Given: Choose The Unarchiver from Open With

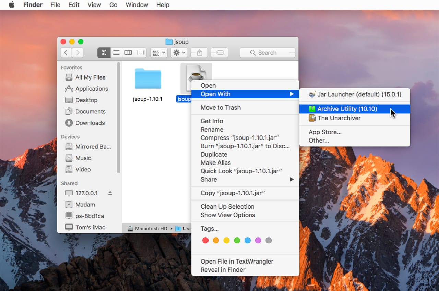Looking at the screenshot, I should pos(339,118).
